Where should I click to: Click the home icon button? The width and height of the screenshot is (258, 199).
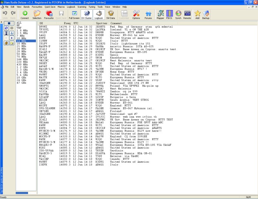coord(6,43)
